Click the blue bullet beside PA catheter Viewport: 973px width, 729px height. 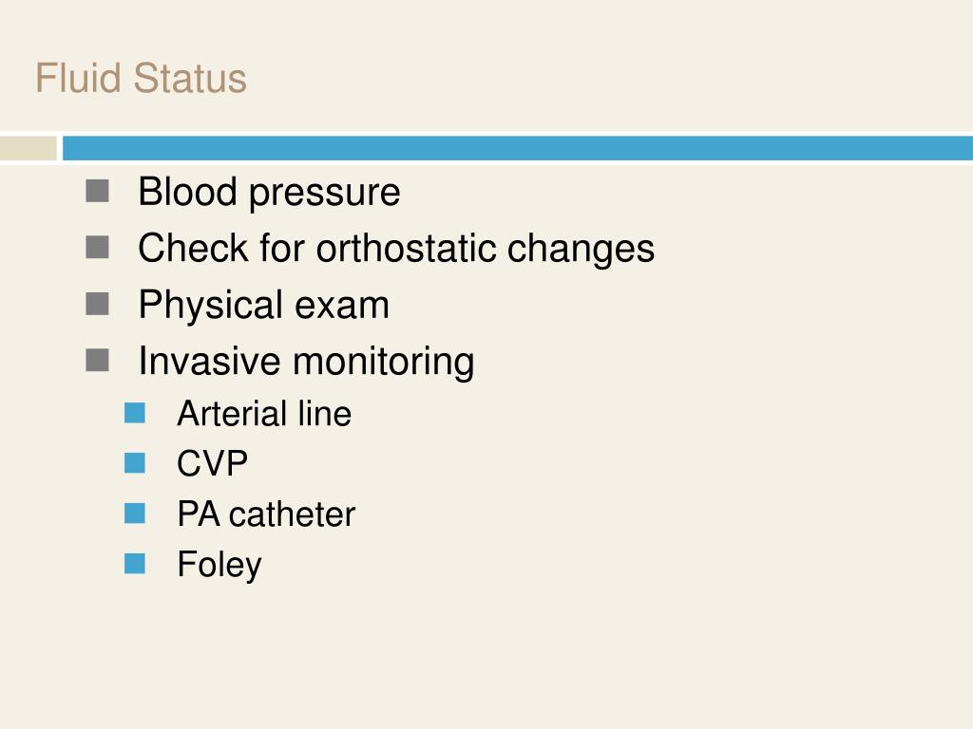(135, 514)
